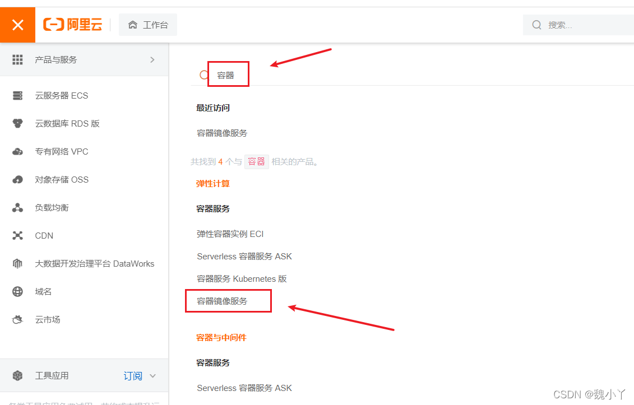Open 弹性容器实例 ECI

point(230,234)
